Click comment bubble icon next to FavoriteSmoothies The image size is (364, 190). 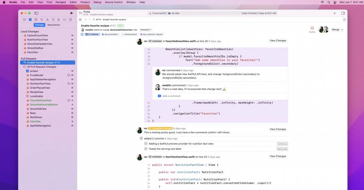[x=69, y=100]
